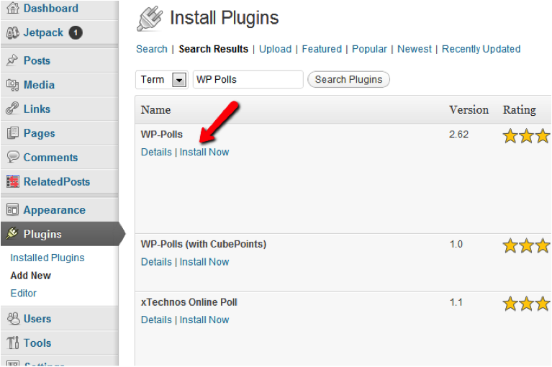Open Details for xTechnos Online Poll
The height and width of the screenshot is (367, 552).
(x=156, y=320)
